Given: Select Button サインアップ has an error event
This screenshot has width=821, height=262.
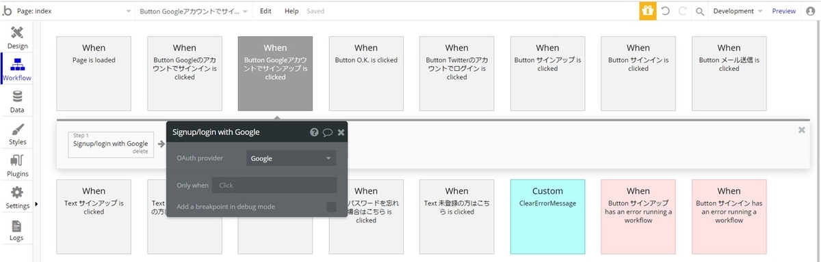Looking at the screenshot, I should coord(638,216).
